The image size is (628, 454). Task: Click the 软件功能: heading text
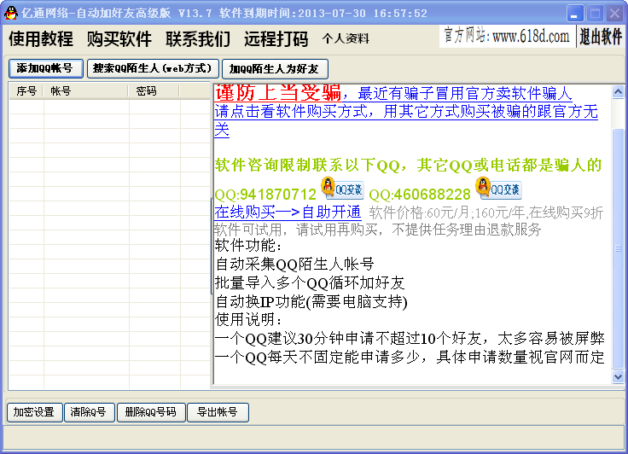click(x=248, y=245)
